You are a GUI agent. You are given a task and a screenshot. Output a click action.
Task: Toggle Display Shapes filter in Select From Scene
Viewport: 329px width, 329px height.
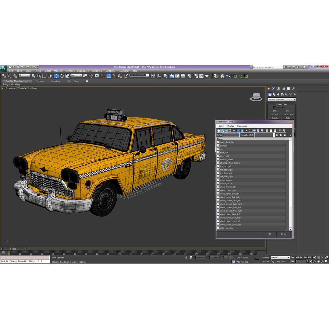tap(223, 130)
